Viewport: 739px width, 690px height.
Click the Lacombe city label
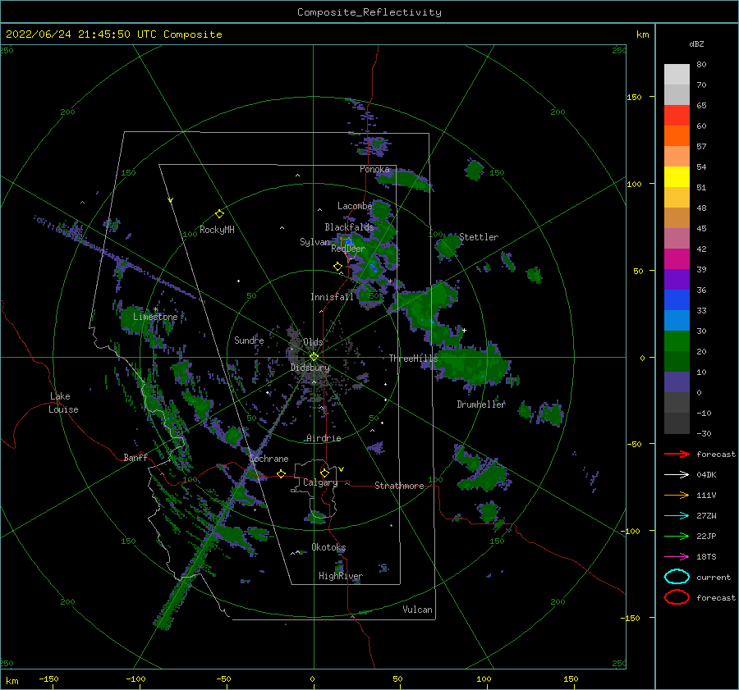click(355, 206)
